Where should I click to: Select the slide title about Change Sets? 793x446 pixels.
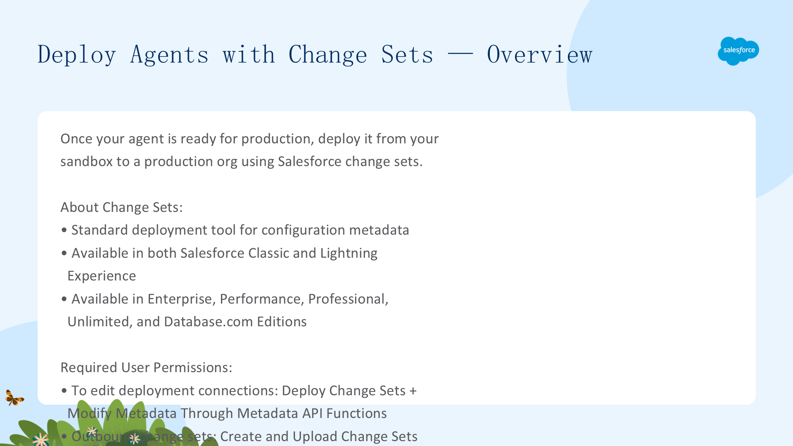pos(315,55)
